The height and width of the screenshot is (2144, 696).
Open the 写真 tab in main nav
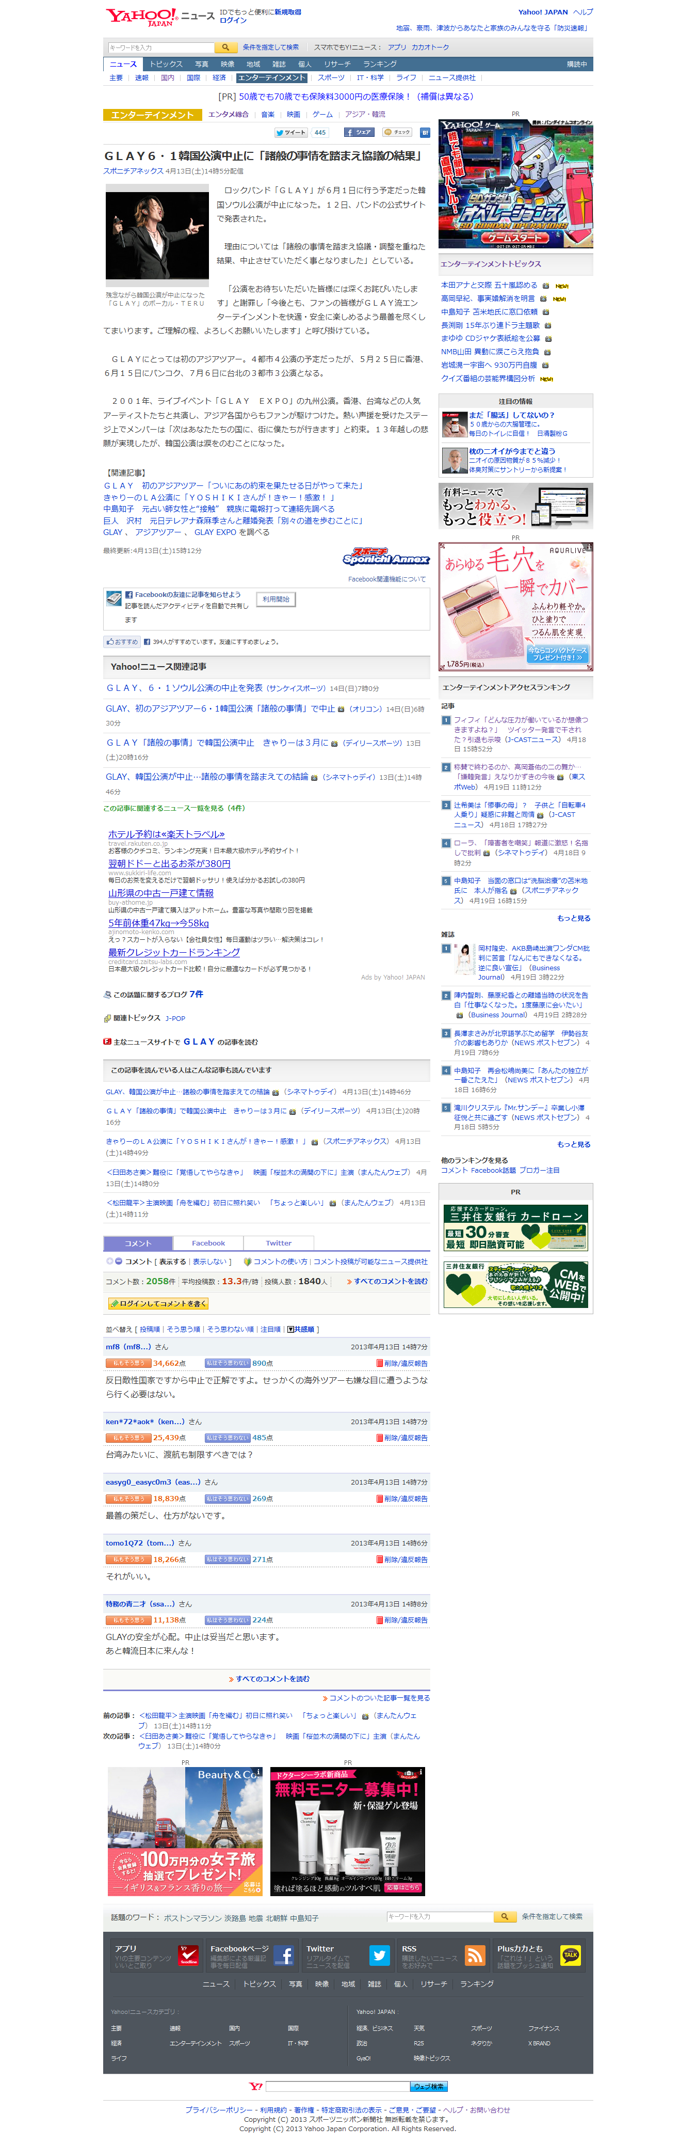tap(201, 64)
